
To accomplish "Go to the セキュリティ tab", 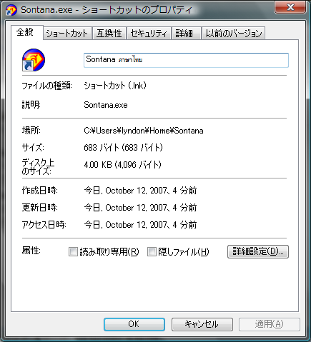I will tap(149, 34).
